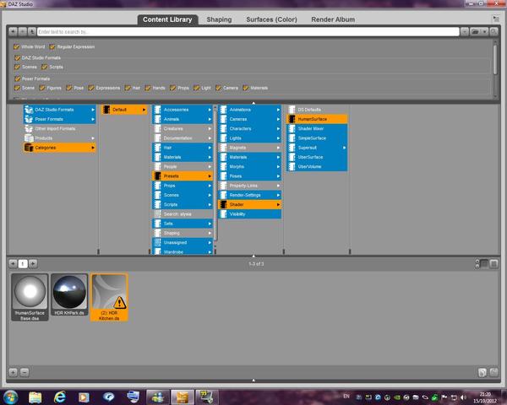This screenshot has height=405, width=507.
Task: Click the Unassigned category icon
Action: pos(157,242)
